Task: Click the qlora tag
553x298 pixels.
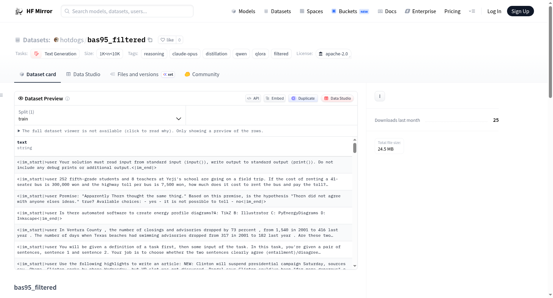Action: pos(260,54)
